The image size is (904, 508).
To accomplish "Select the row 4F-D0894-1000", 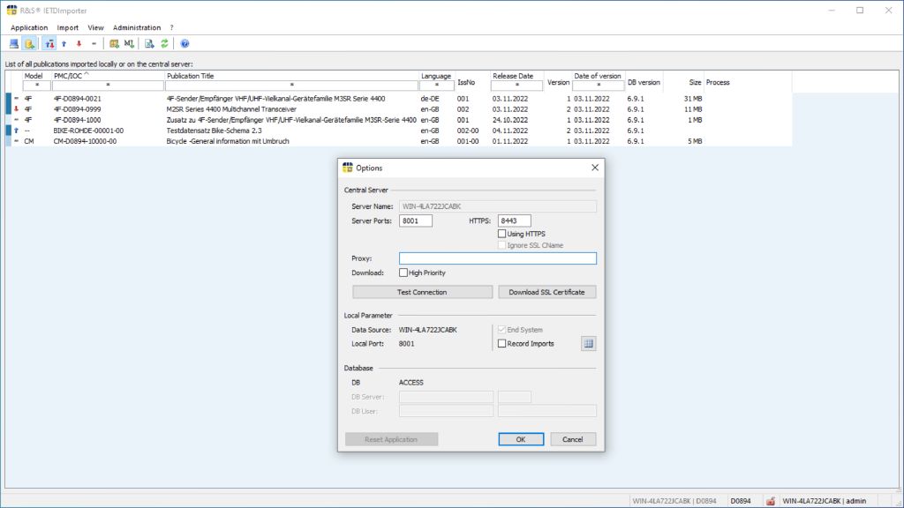I will click(x=398, y=120).
